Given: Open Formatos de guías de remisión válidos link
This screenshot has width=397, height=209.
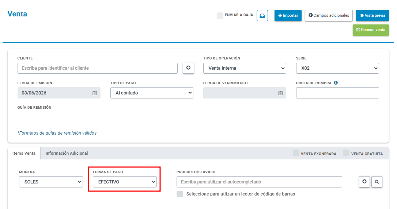Looking at the screenshot, I should (57, 133).
